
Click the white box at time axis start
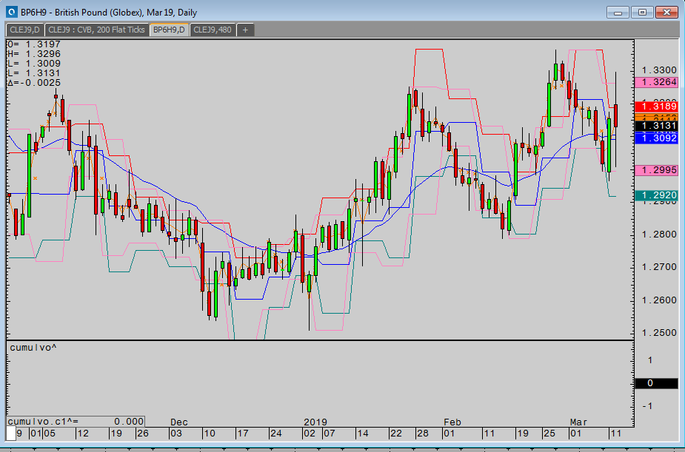pyautogui.click(x=11, y=434)
